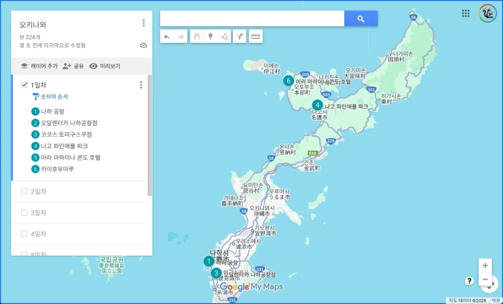503x304 pixels.
Task: Click the blue search magnifier button
Action: (361, 18)
